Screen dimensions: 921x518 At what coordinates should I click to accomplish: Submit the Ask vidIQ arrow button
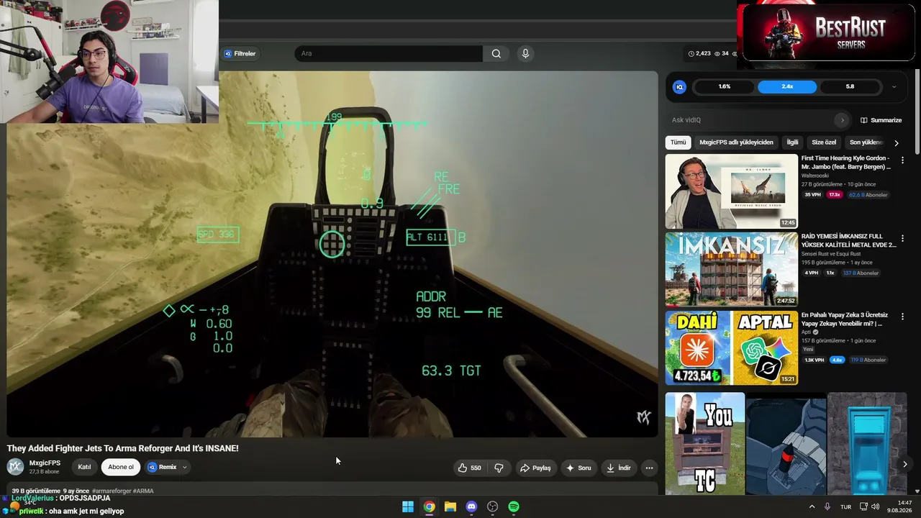[x=842, y=120]
